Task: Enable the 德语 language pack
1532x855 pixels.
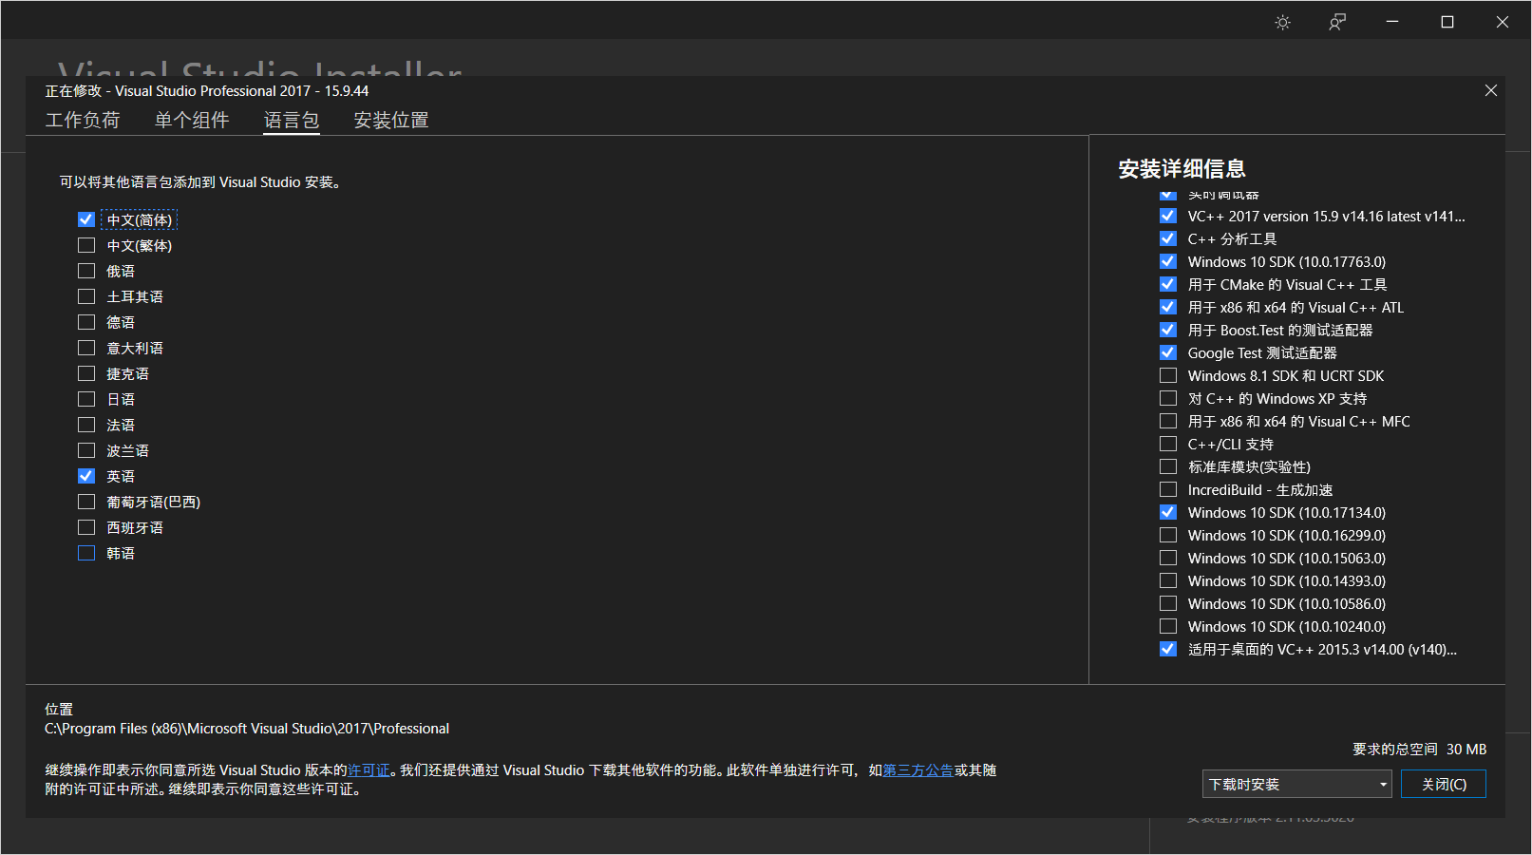Action: tap(86, 322)
